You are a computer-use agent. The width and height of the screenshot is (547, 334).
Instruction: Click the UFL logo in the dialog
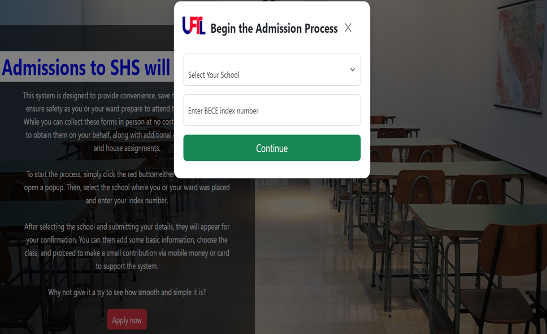pos(194,26)
